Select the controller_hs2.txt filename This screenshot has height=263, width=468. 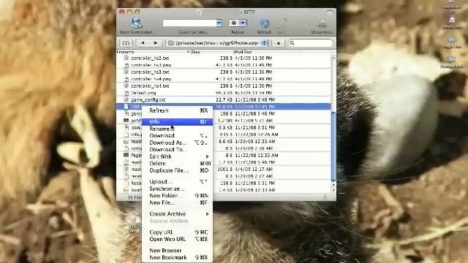tap(150, 58)
